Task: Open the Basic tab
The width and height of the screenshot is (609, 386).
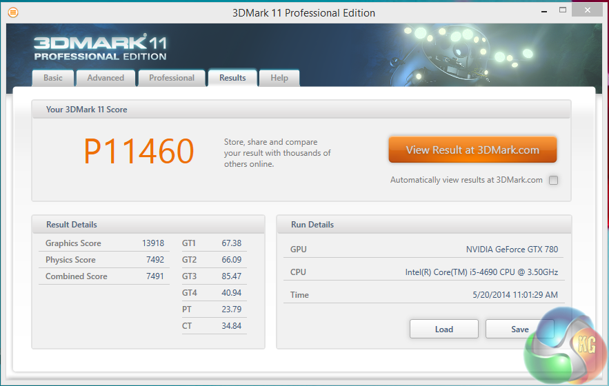Action: pyautogui.click(x=53, y=78)
